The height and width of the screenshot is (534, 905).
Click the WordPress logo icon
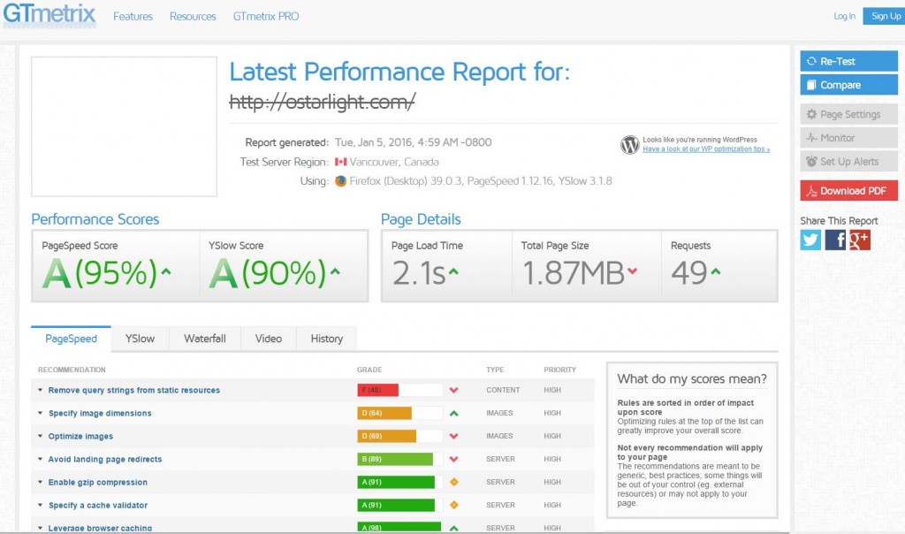pos(629,144)
